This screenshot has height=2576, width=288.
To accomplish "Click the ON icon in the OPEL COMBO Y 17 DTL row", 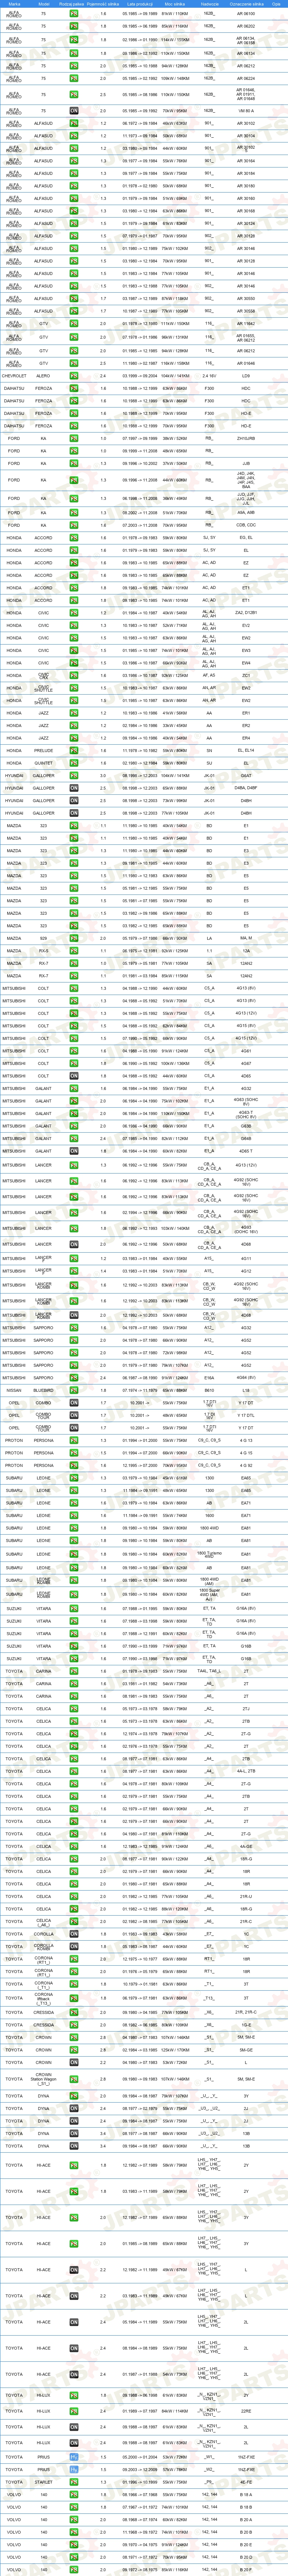I will point(74,1415).
